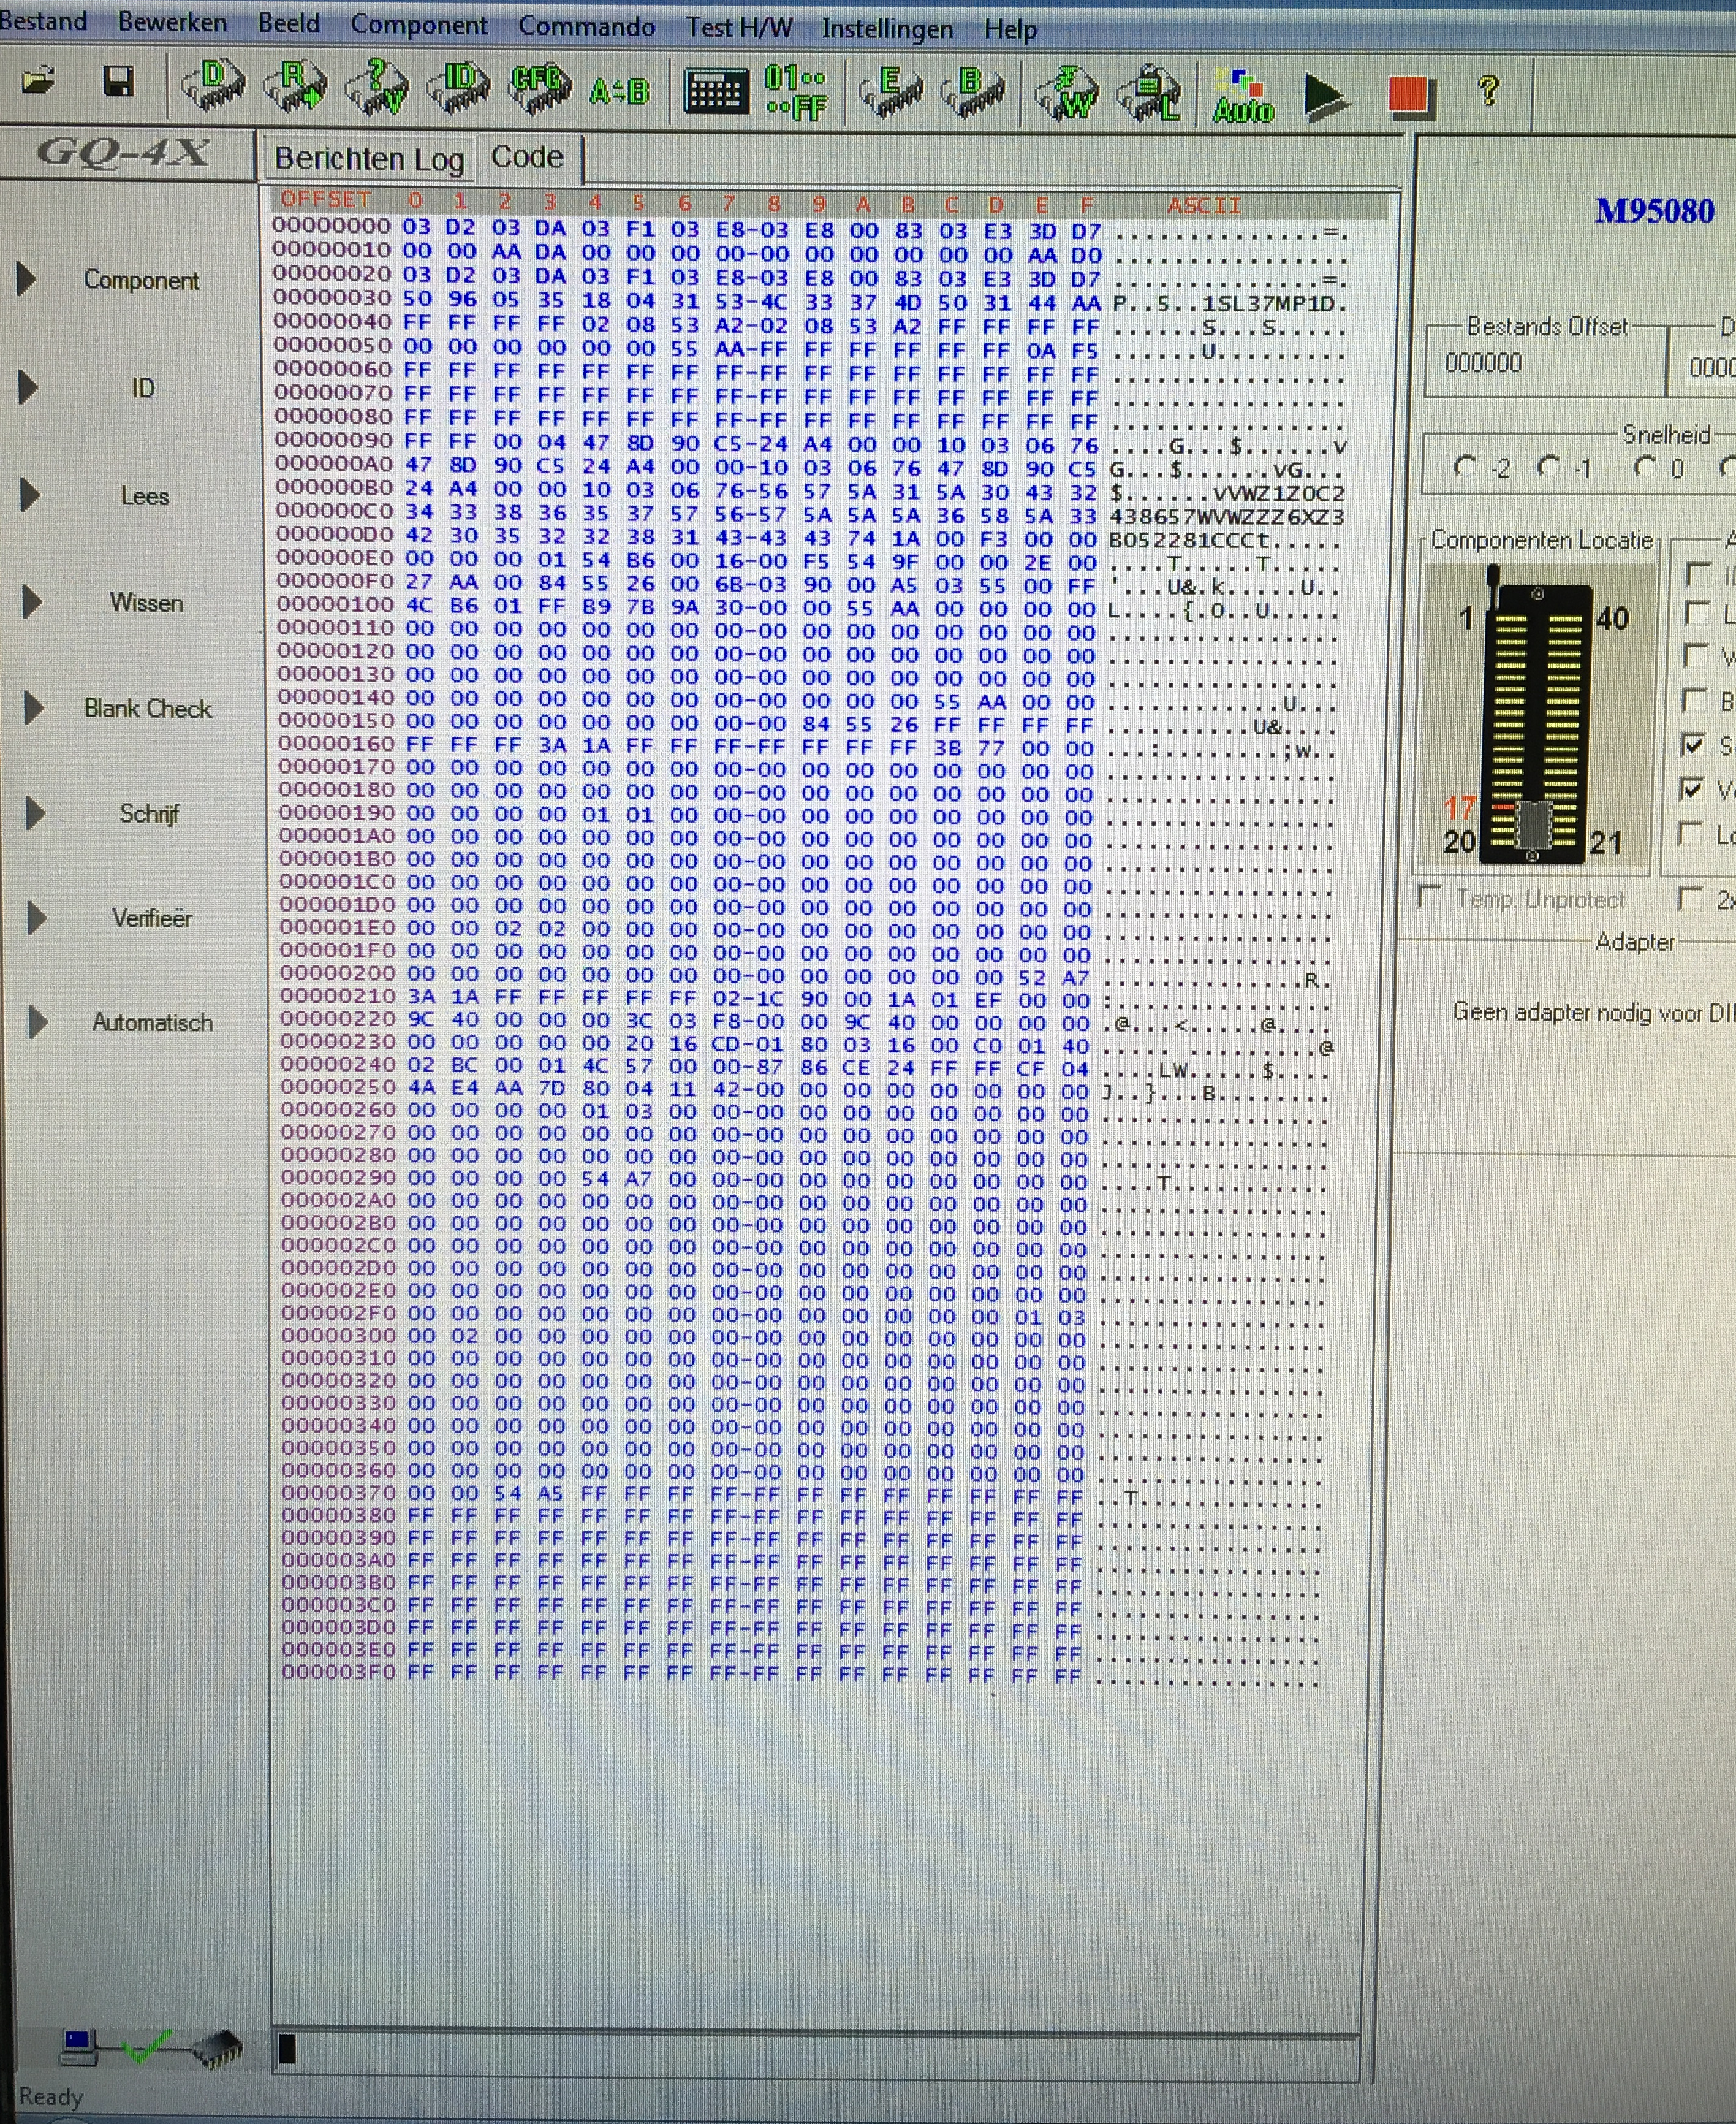Image resolution: width=1736 pixels, height=2124 pixels.
Task: Click the A=B compare icon
Action: pyautogui.click(x=619, y=92)
